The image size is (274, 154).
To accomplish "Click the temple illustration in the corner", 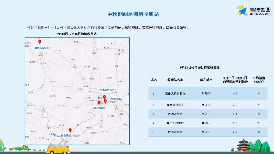I will (x=243, y=145).
